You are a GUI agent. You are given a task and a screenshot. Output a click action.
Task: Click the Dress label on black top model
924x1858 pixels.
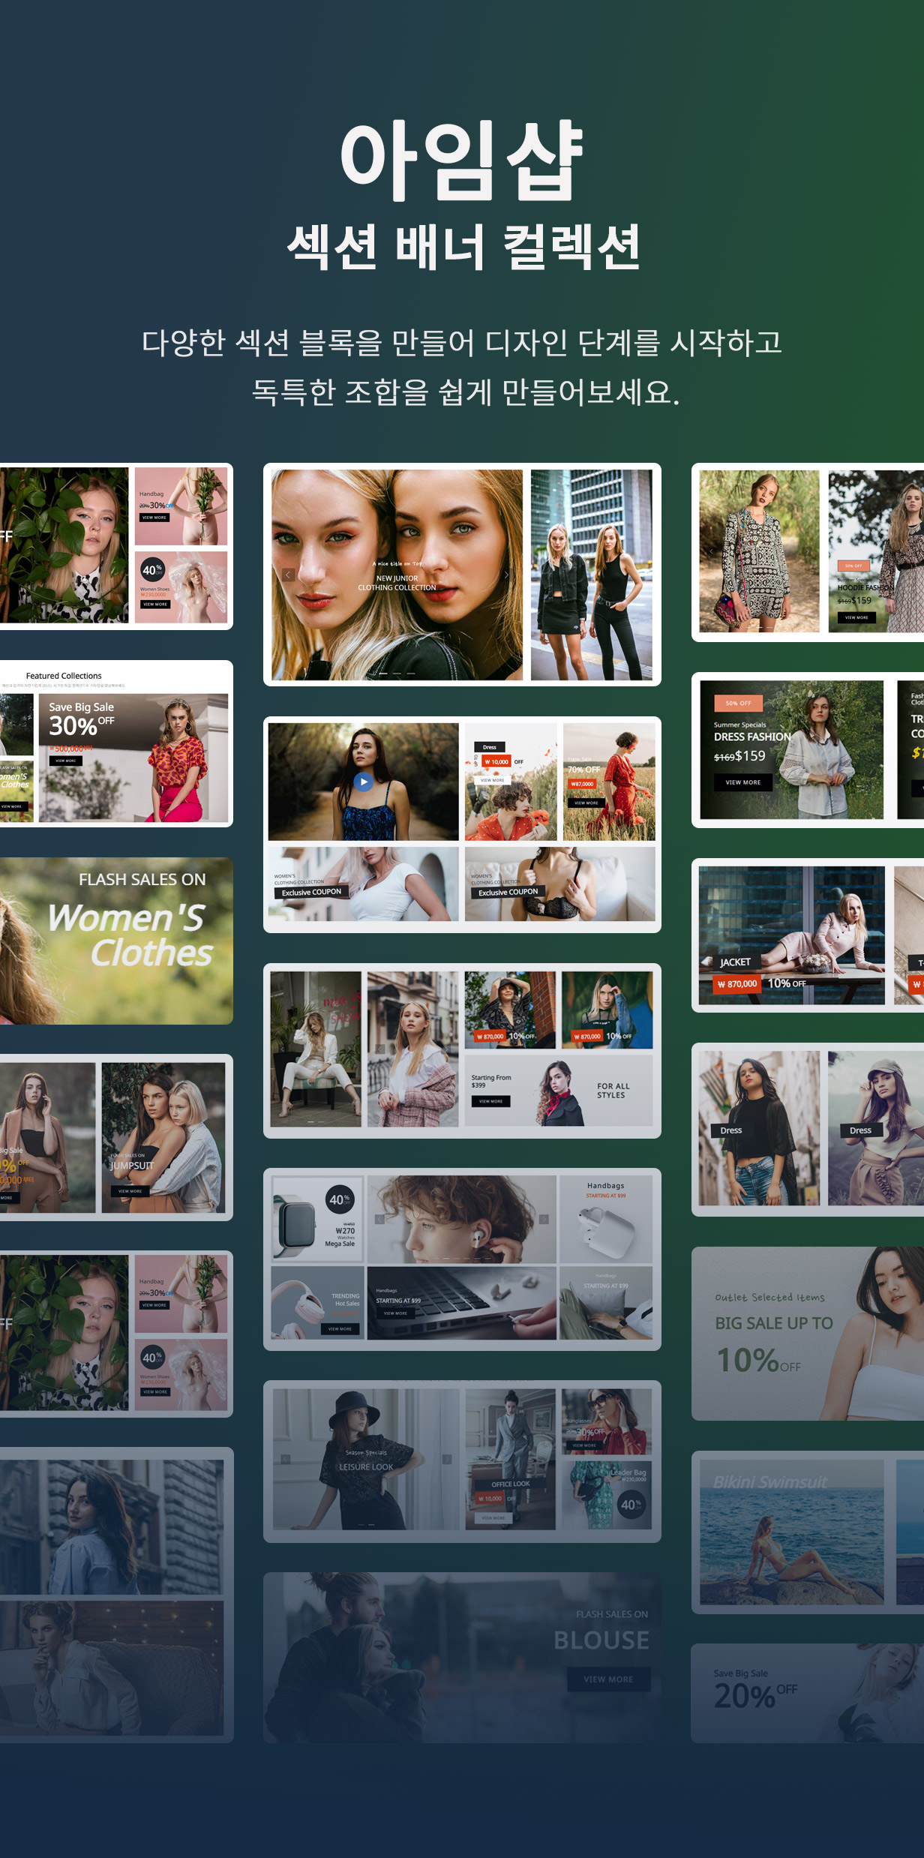point(730,1130)
